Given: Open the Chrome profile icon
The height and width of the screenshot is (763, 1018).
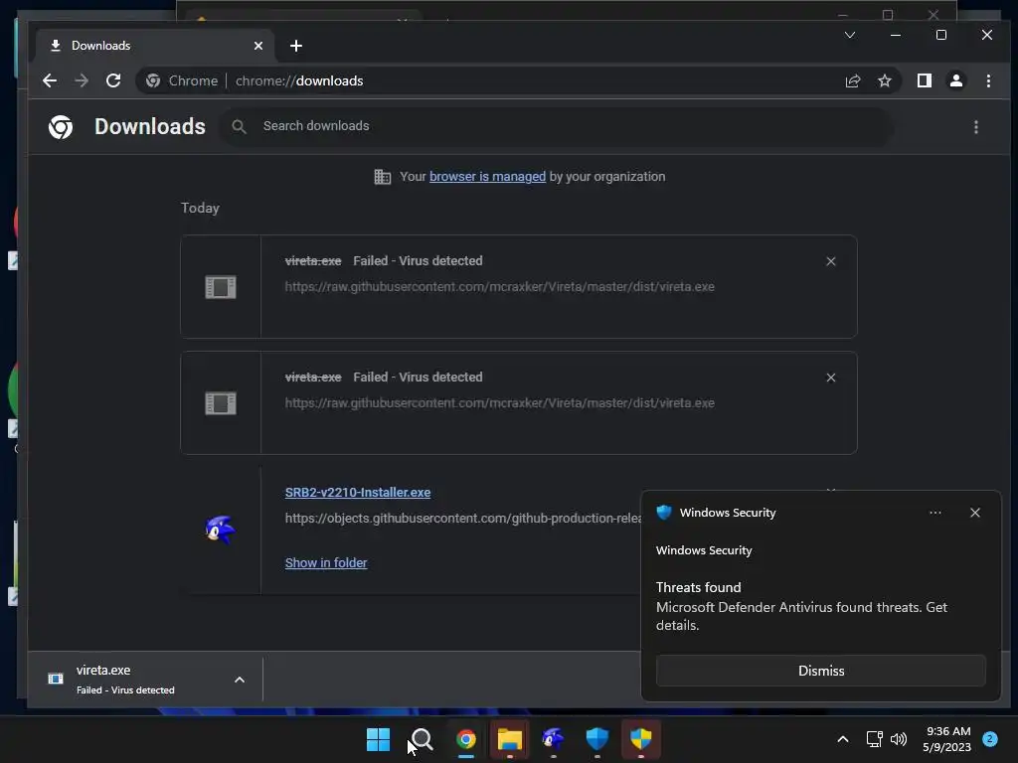Looking at the screenshot, I should tap(956, 80).
